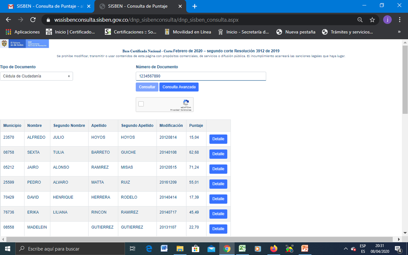Click the Puntaje column header

tap(196, 125)
